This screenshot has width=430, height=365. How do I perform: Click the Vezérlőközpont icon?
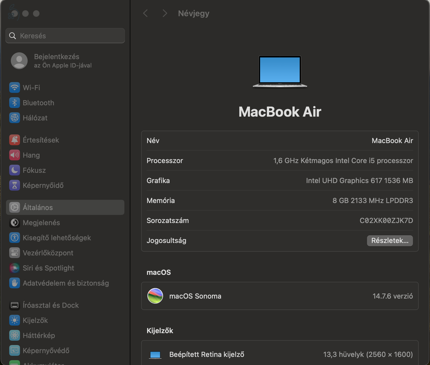(x=15, y=253)
